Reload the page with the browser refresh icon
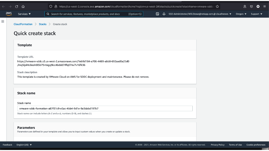 (16, 6)
